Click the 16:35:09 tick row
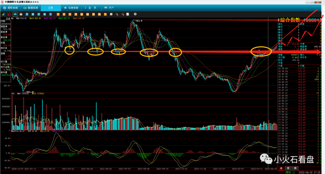 (299, 69)
